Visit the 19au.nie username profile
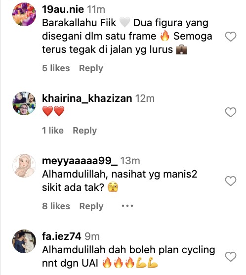 (63, 9)
